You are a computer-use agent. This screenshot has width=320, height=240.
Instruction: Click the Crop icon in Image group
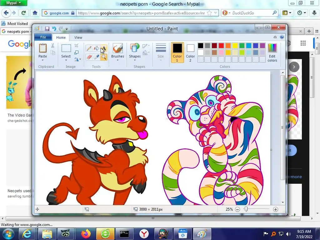click(77, 46)
